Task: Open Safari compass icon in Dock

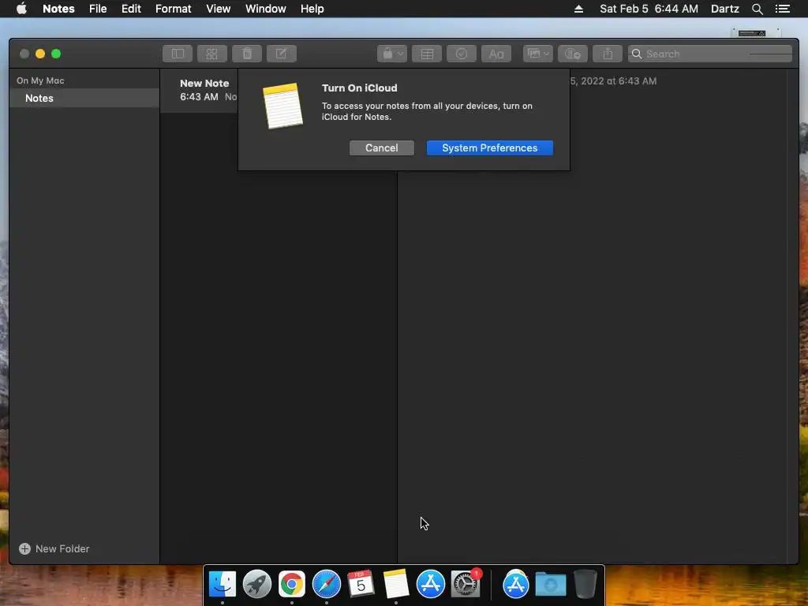Action: pyautogui.click(x=327, y=585)
